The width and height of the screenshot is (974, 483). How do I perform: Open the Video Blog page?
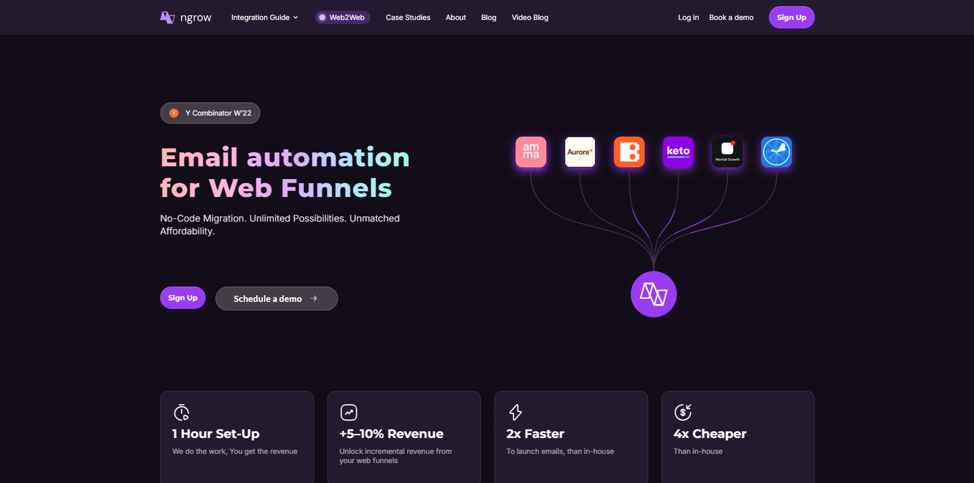pyautogui.click(x=530, y=17)
